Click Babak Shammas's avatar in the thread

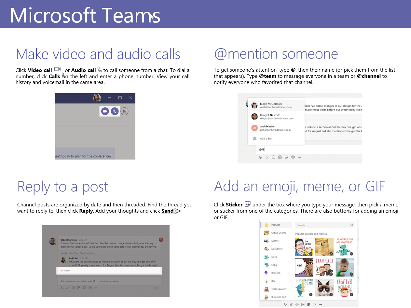pos(52,241)
